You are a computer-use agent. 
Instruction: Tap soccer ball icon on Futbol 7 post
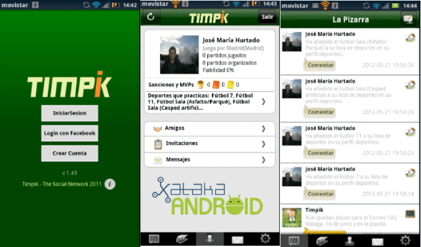pyautogui.click(x=410, y=173)
